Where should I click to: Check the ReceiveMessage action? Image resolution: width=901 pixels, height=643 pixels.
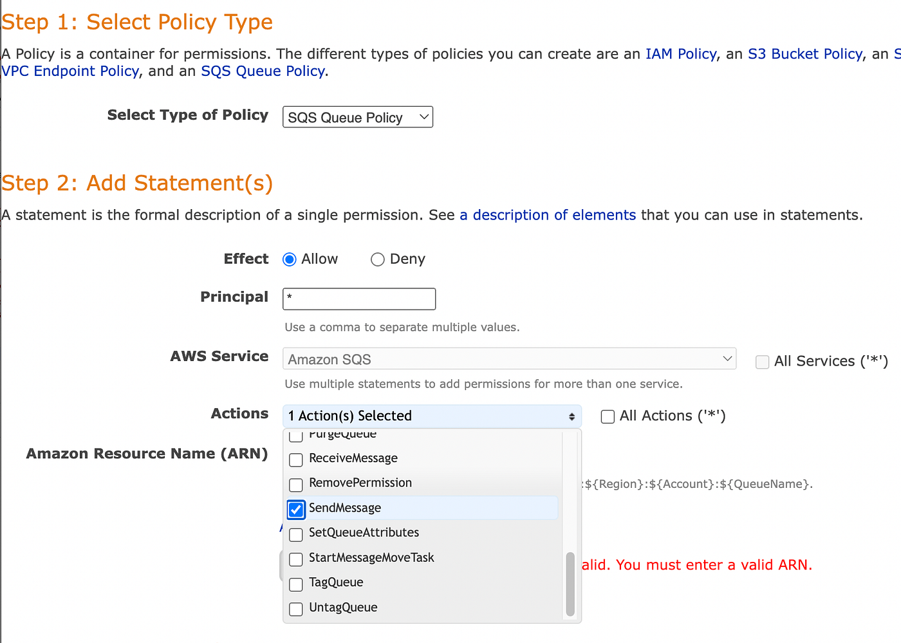[x=296, y=460]
